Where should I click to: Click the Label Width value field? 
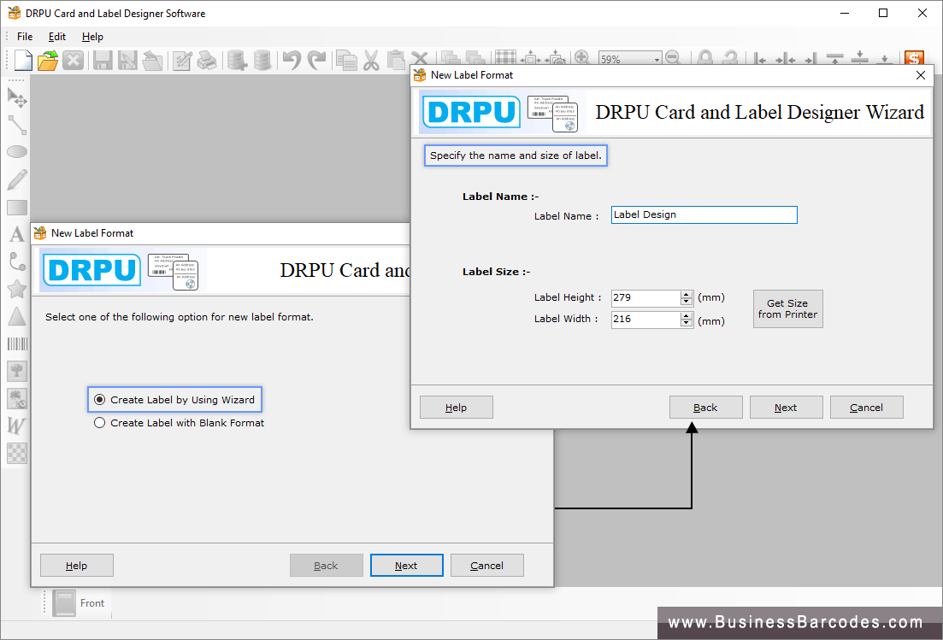tap(645, 320)
